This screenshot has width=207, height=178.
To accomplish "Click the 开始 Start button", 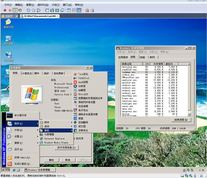I will [x=6, y=170].
